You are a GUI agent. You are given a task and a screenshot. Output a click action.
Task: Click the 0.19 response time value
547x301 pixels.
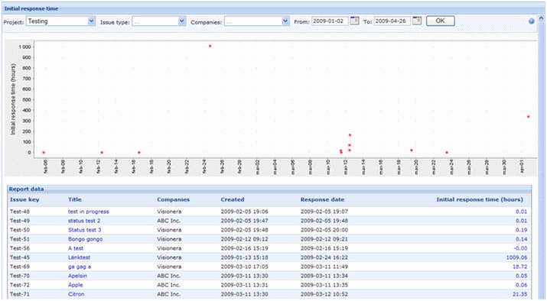[x=521, y=230]
